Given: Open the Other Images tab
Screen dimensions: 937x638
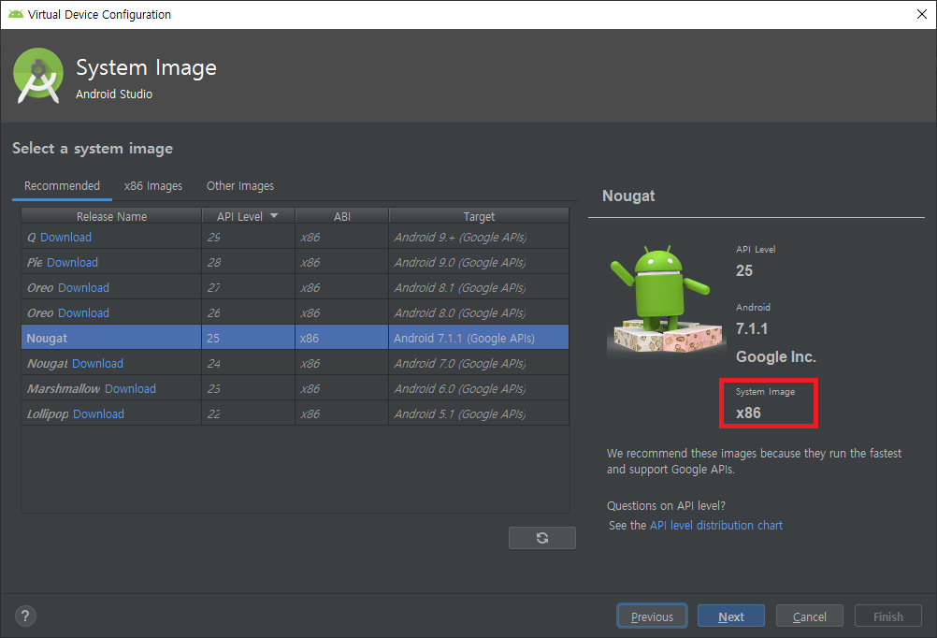Looking at the screenshot, I should (240, 186).
